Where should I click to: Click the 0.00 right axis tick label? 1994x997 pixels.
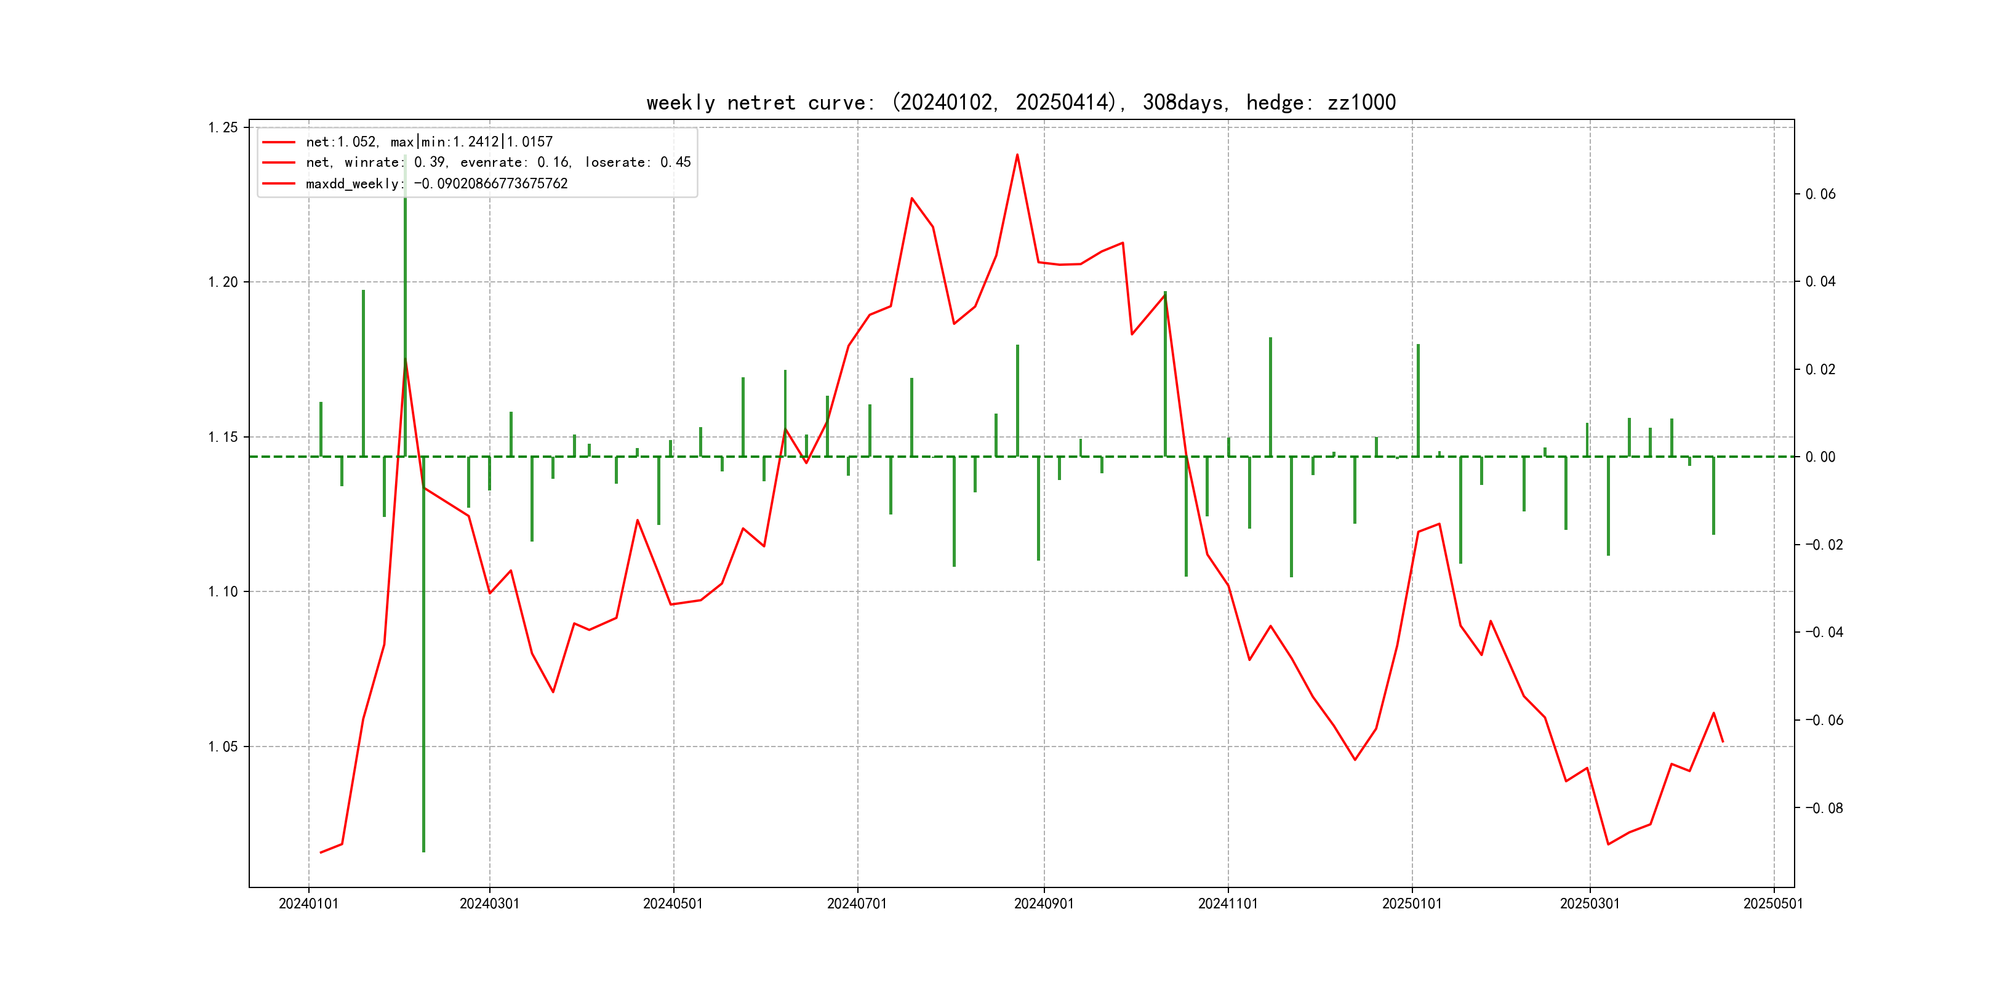pos(1820,457)
